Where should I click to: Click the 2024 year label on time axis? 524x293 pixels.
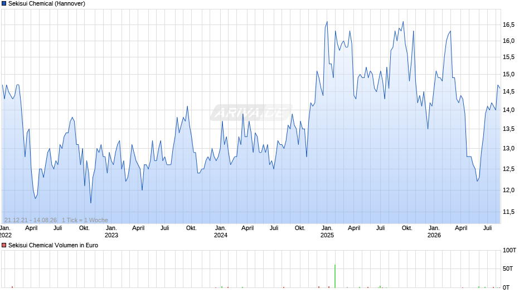[x=221, y=235]
